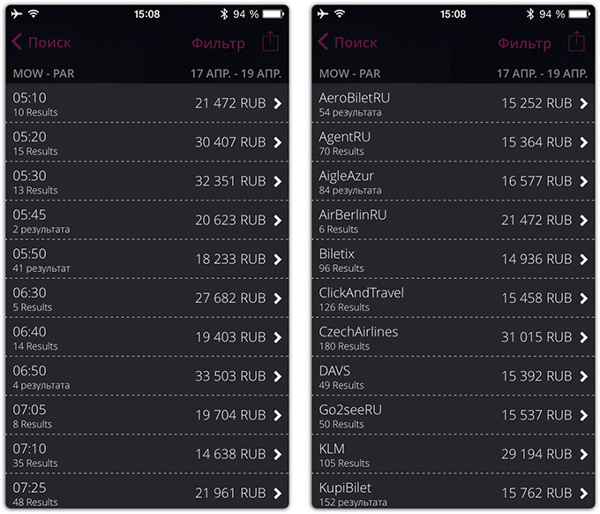Expand AeroBiletRU results chevron
This screenshot has width=600, height=514.
tap(583, 104)
